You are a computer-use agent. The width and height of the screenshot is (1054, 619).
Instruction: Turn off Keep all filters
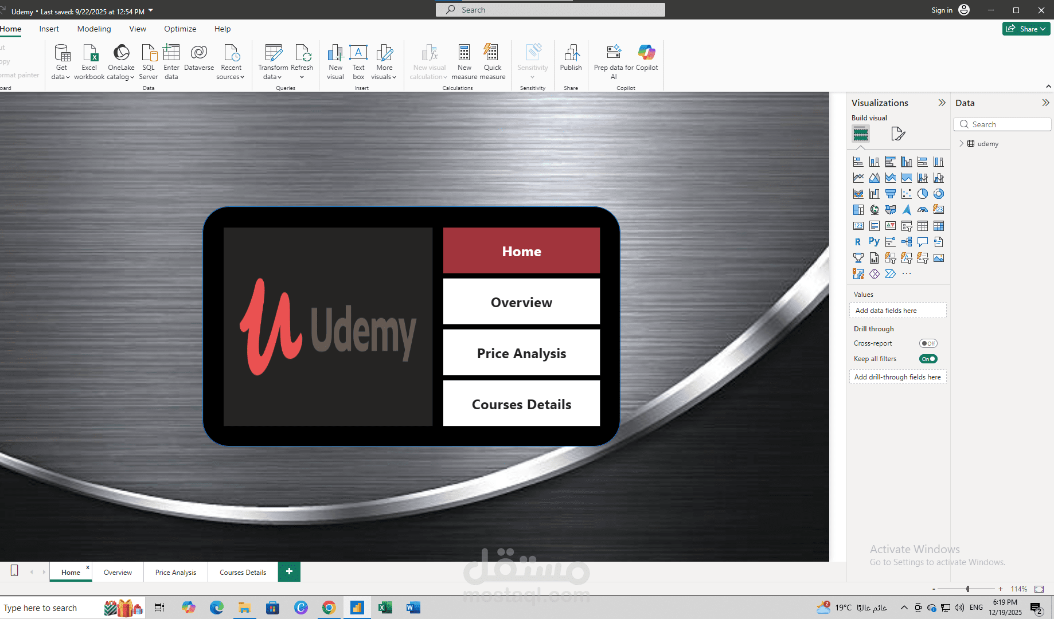[928, 359]
